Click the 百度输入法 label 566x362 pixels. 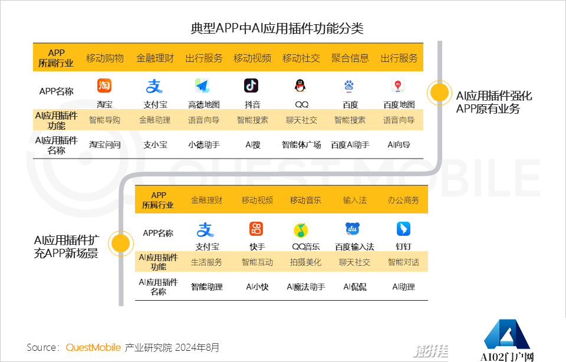coord(354,247)
